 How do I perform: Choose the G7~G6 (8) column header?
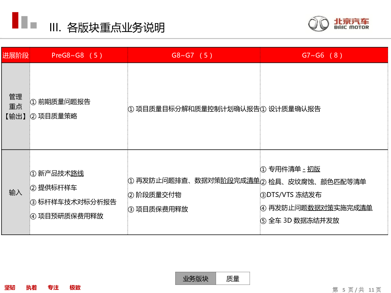[x=324, y=55]
